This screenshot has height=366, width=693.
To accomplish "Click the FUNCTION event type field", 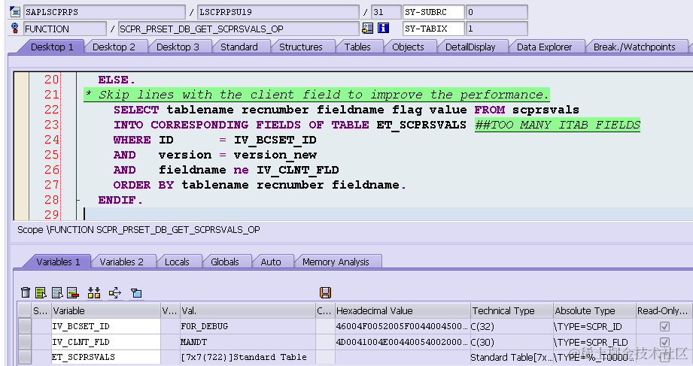I will [65, 29].
